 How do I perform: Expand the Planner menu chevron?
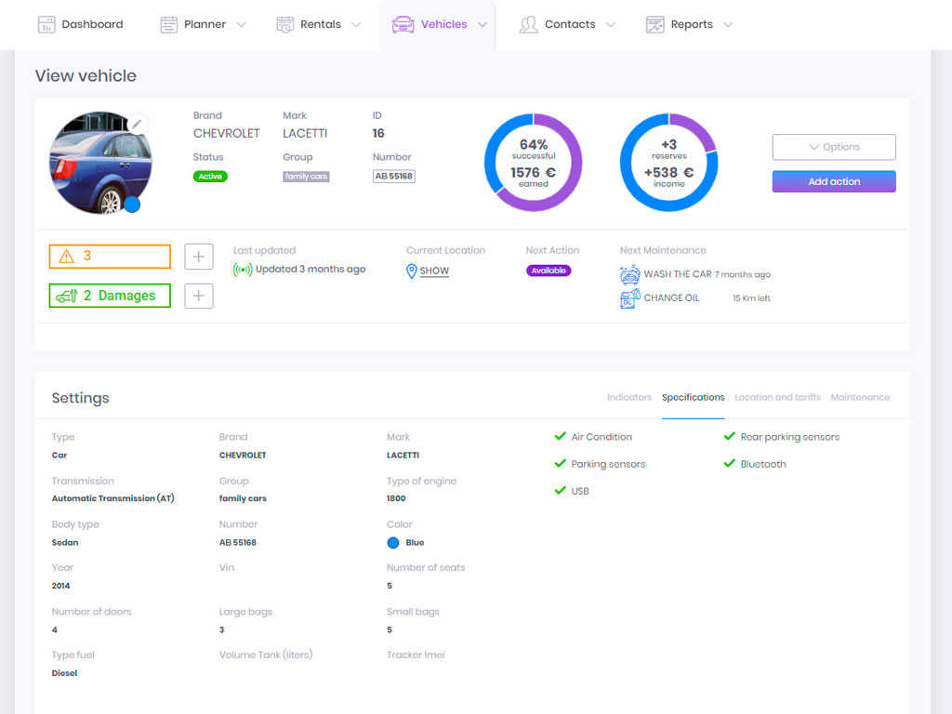click(x=241, y=25)
